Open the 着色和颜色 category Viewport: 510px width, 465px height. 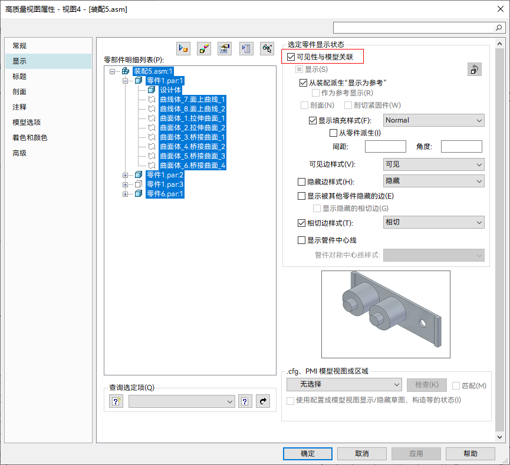click(x=29, y=138)
